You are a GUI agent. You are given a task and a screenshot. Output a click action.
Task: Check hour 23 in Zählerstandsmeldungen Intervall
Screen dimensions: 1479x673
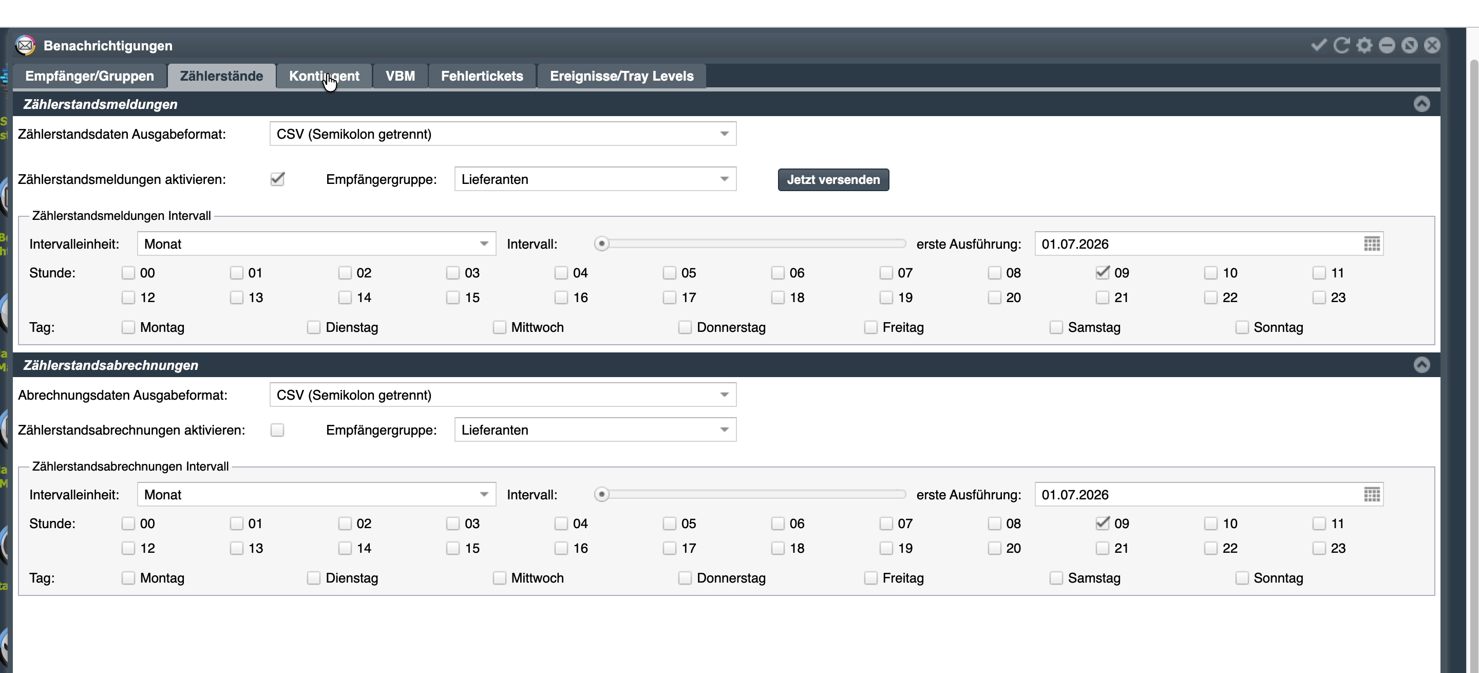click(x=1319, y=297)
